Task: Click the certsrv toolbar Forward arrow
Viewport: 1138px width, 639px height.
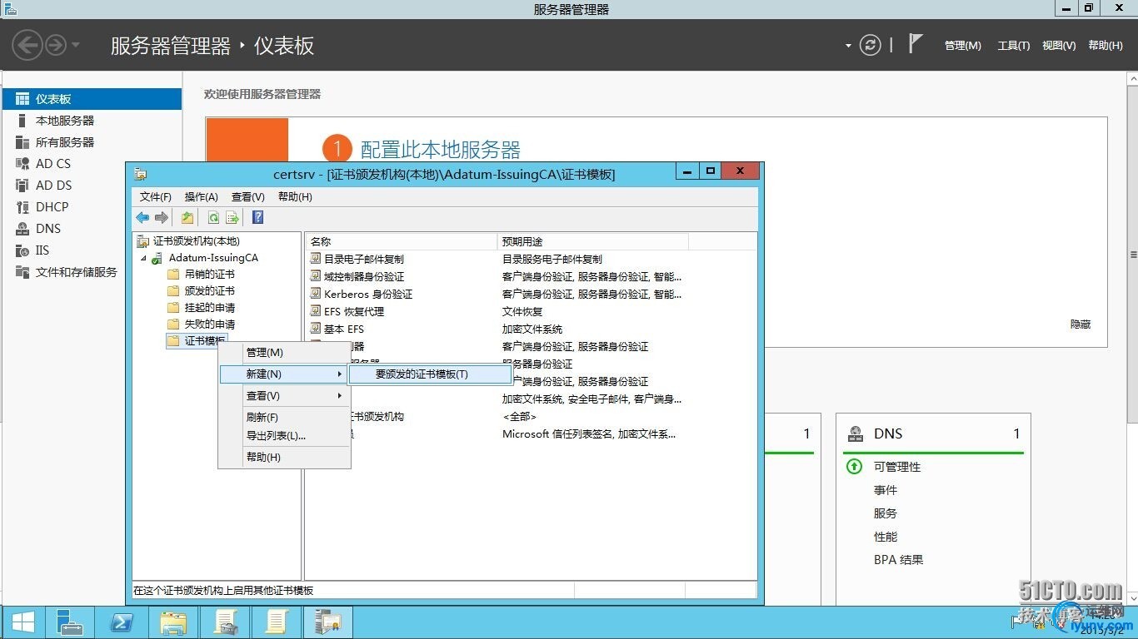Action: pyautogui.click(x=162, y=217)
